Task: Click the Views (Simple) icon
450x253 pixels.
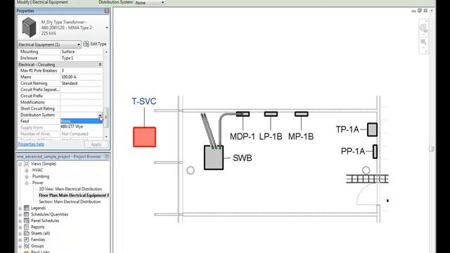Action: [x=27, y=164]
